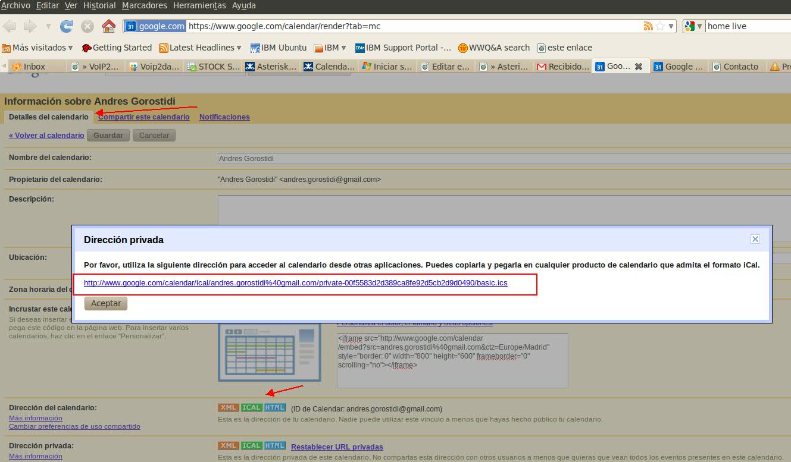Switch to the Recibido Gmail browser tab
The width and height of the screenshot is (791, 462).
pos(562,67)
